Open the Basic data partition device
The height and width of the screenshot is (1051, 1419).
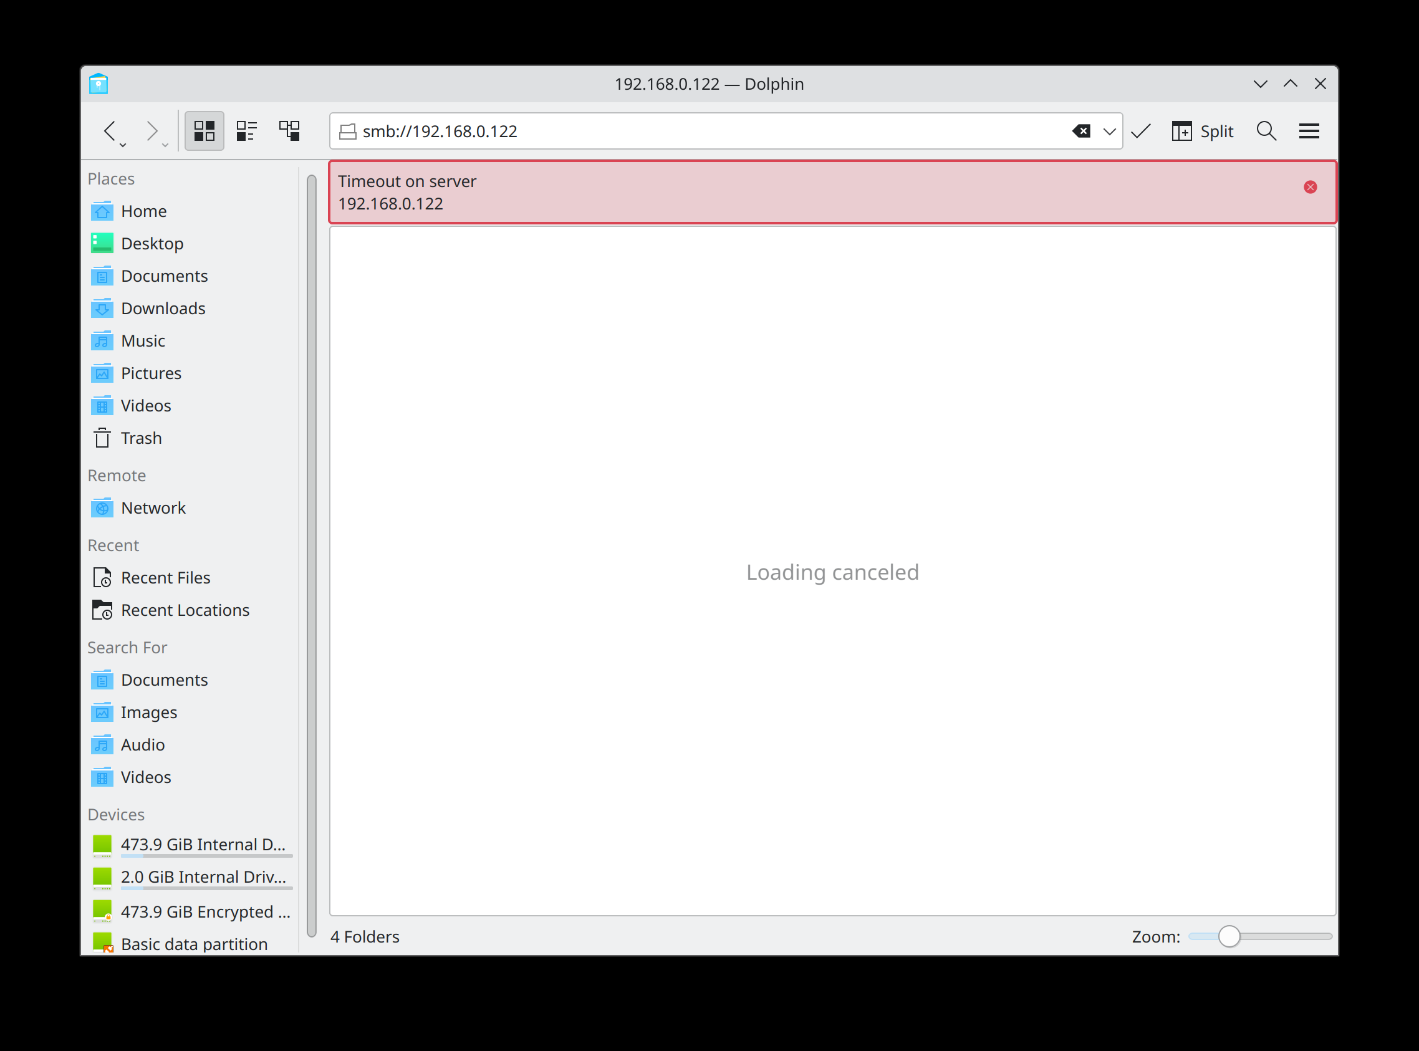pyautogui.click(x=191, y=944)
